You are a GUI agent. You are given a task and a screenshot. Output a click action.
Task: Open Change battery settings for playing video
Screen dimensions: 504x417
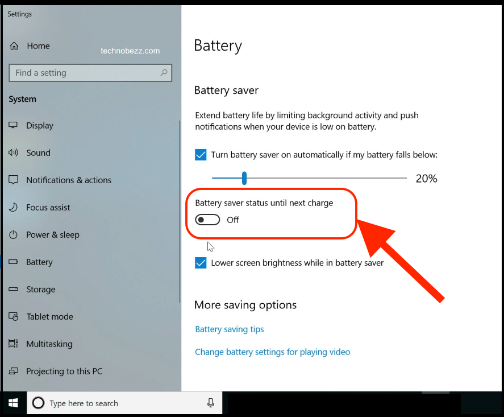[x=273, y=352]
